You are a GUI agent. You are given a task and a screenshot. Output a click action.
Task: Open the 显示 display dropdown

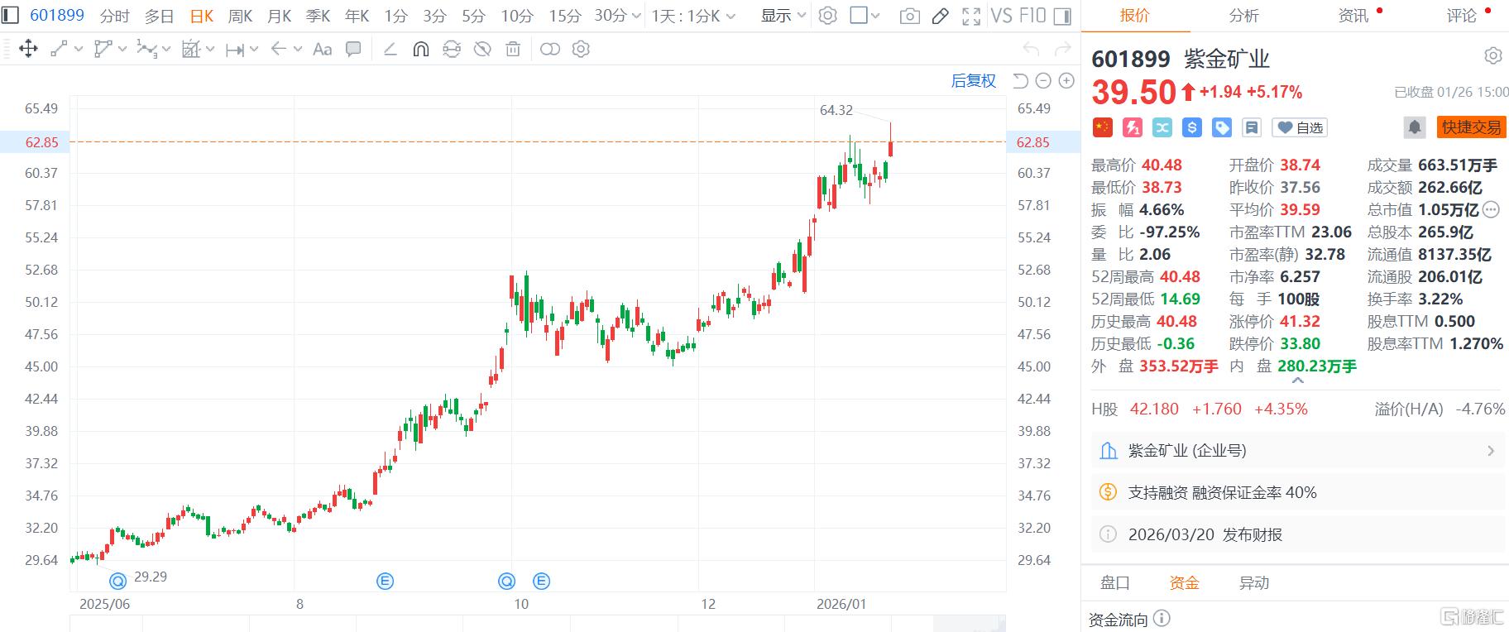[783, 16]
